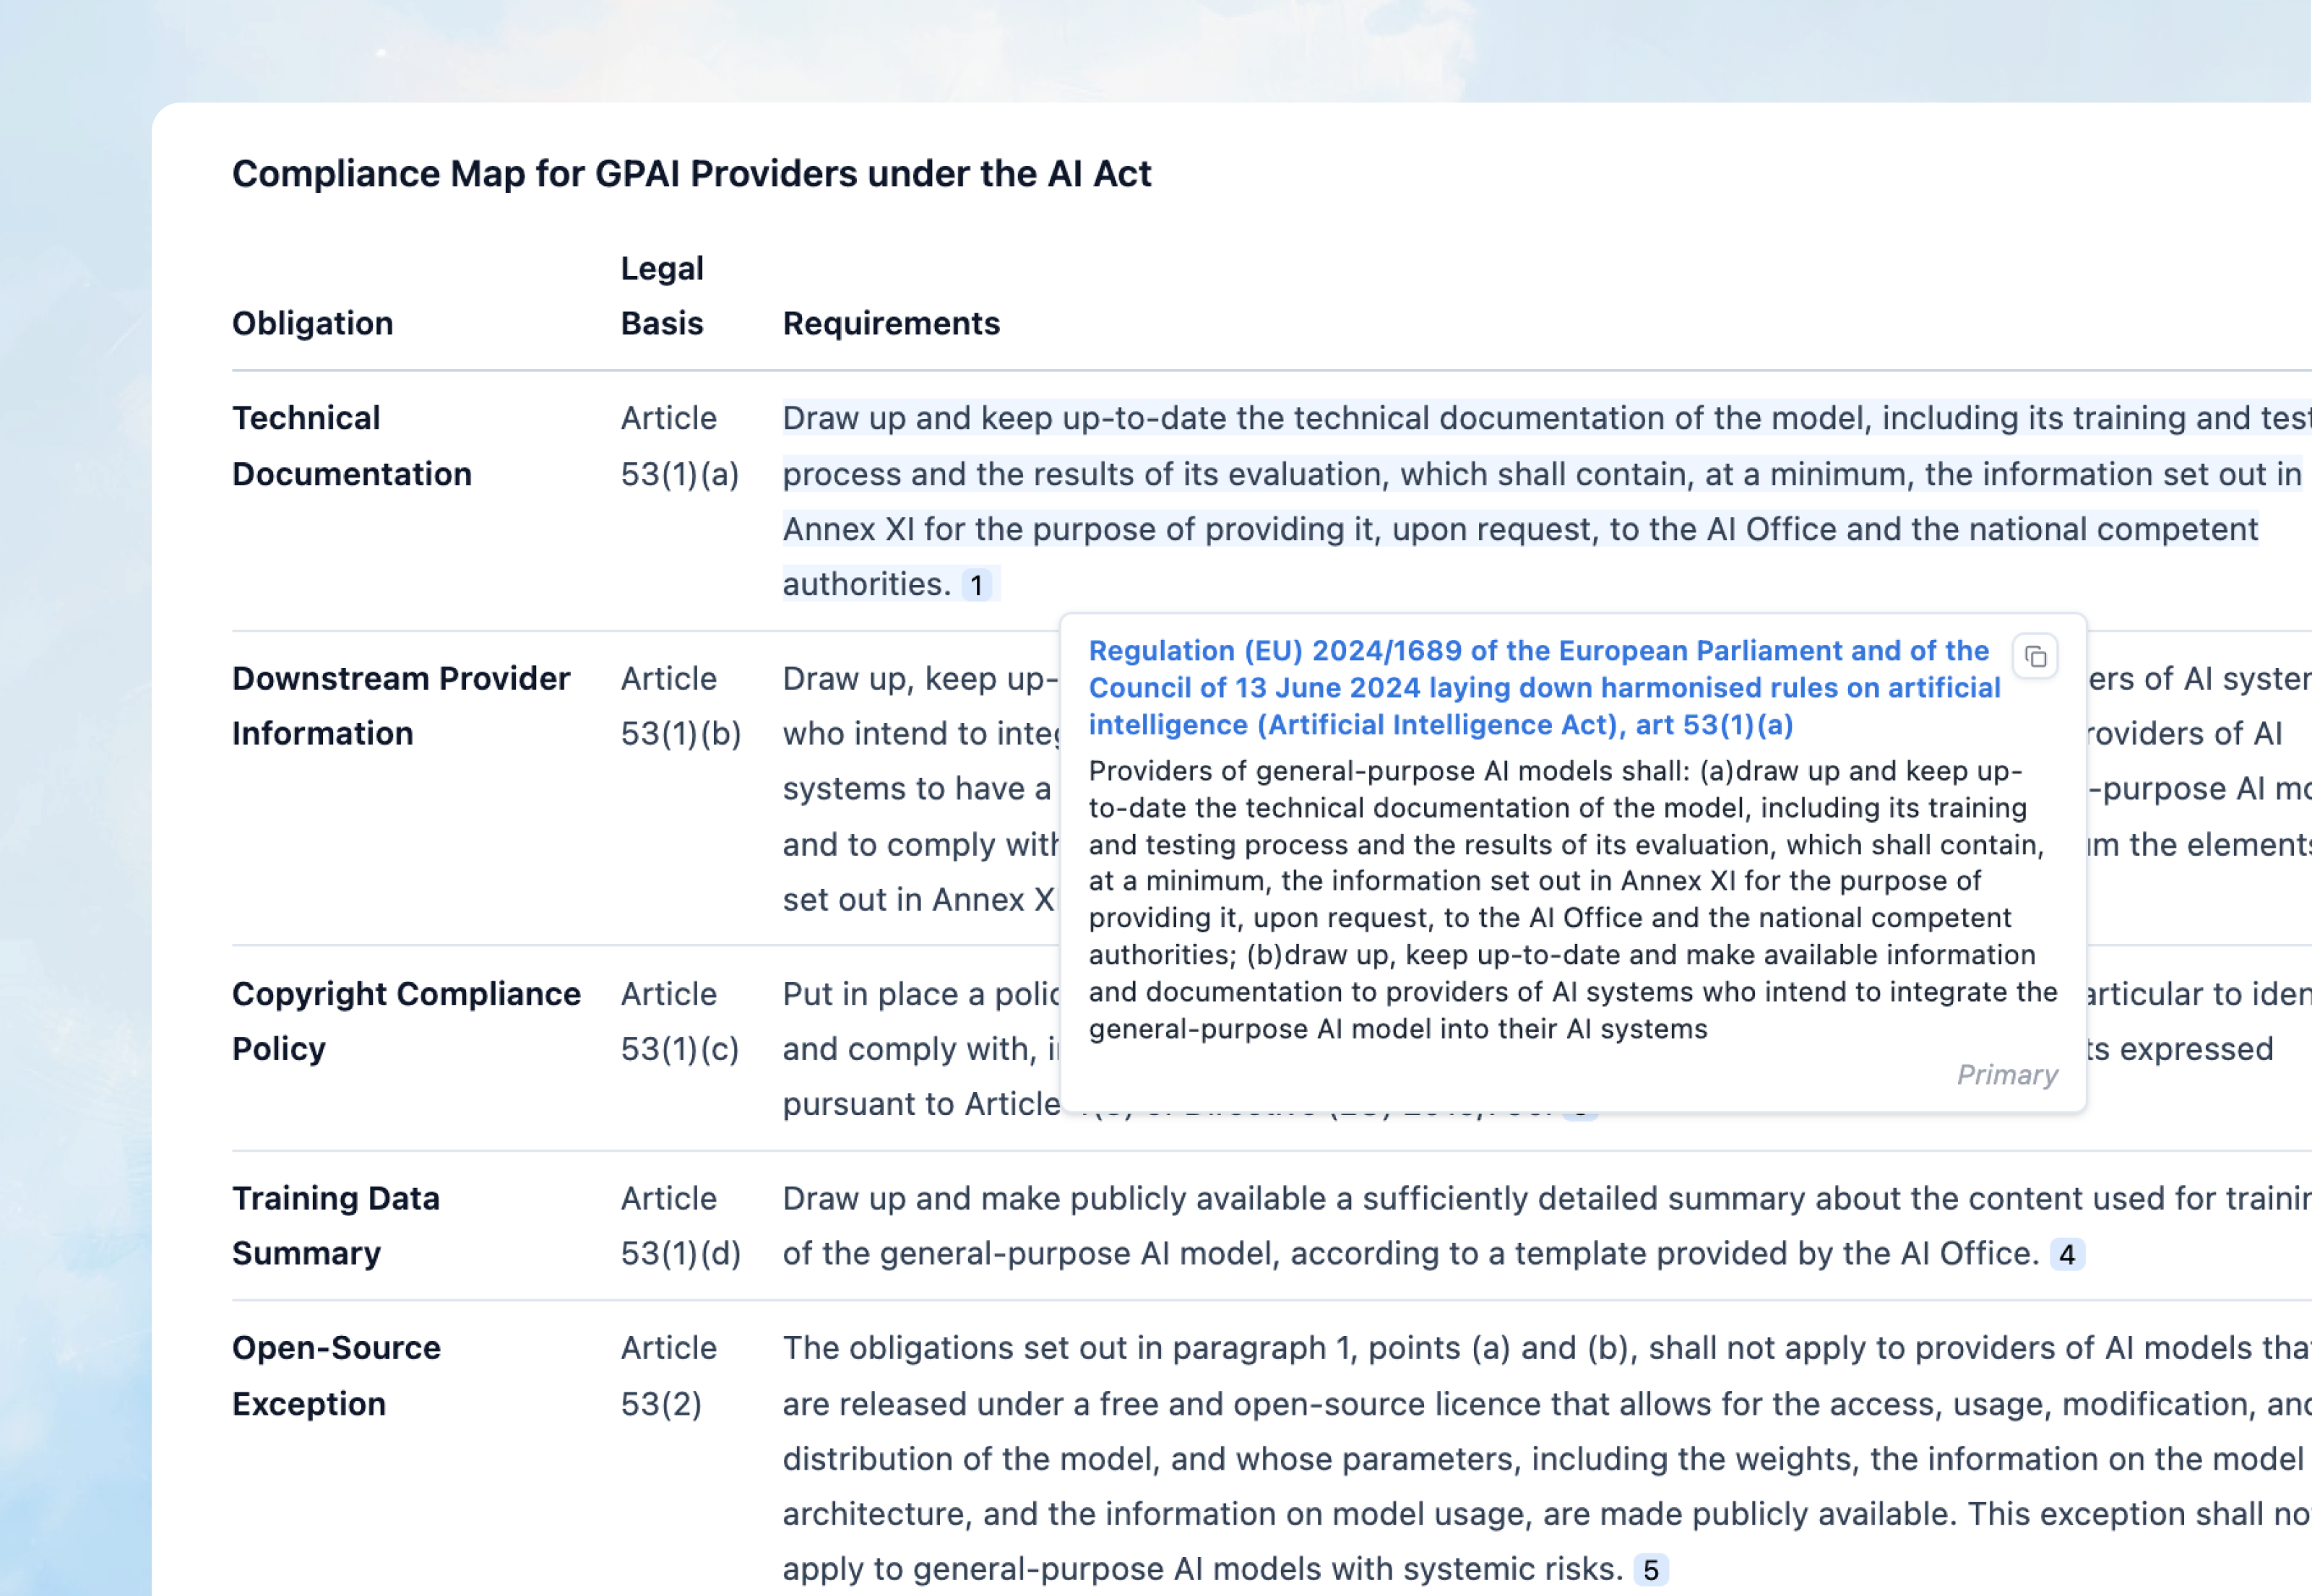The height and width of the screenshot is (1596, 2312).
Task: Click the Compliance Map for GPAI Providers heading
Action: pos(691,174)
